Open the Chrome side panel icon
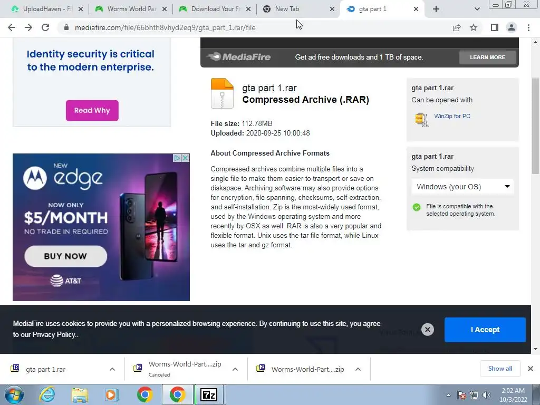 point(495,27)
